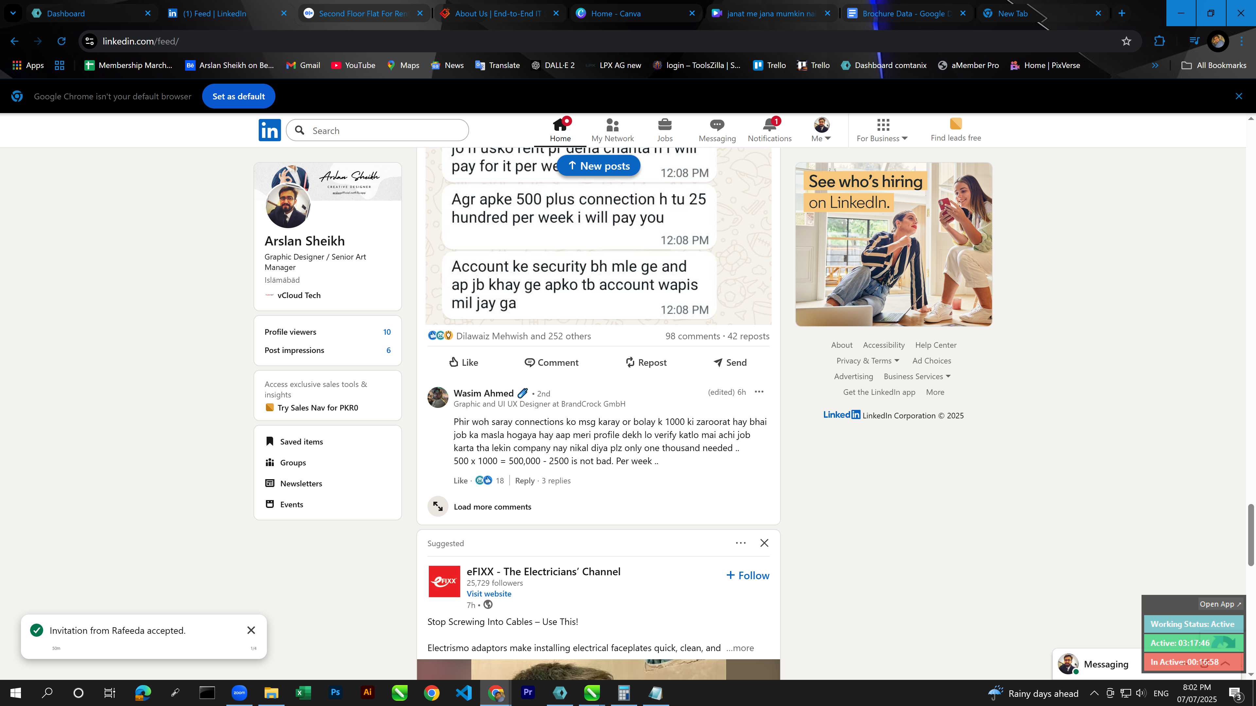
Task: Click Help Center footer link
Action: (936, 345)
